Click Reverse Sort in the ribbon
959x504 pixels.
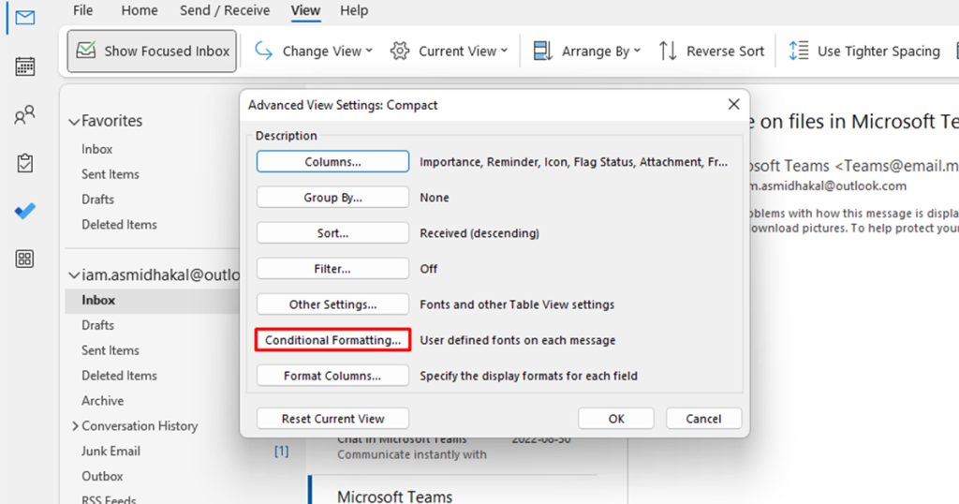712,52
